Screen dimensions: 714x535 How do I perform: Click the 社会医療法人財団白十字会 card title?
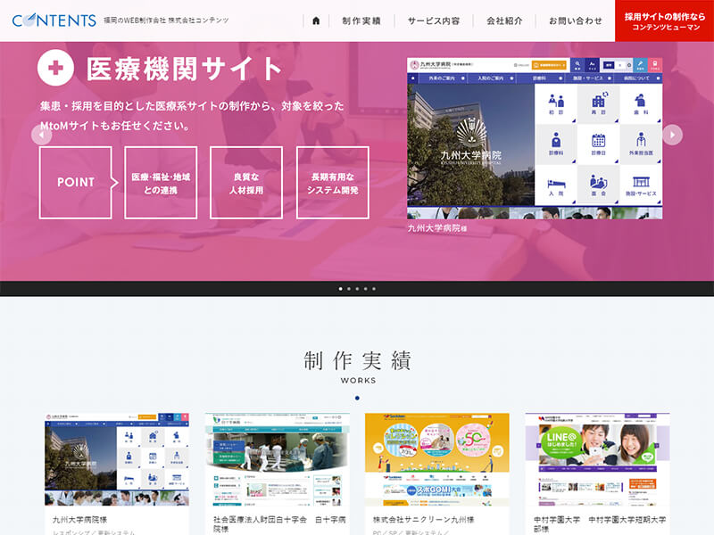[x=279, y=524]
